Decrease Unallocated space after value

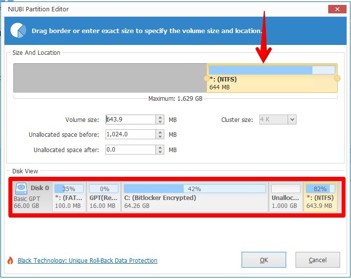(x=160, y=152)
